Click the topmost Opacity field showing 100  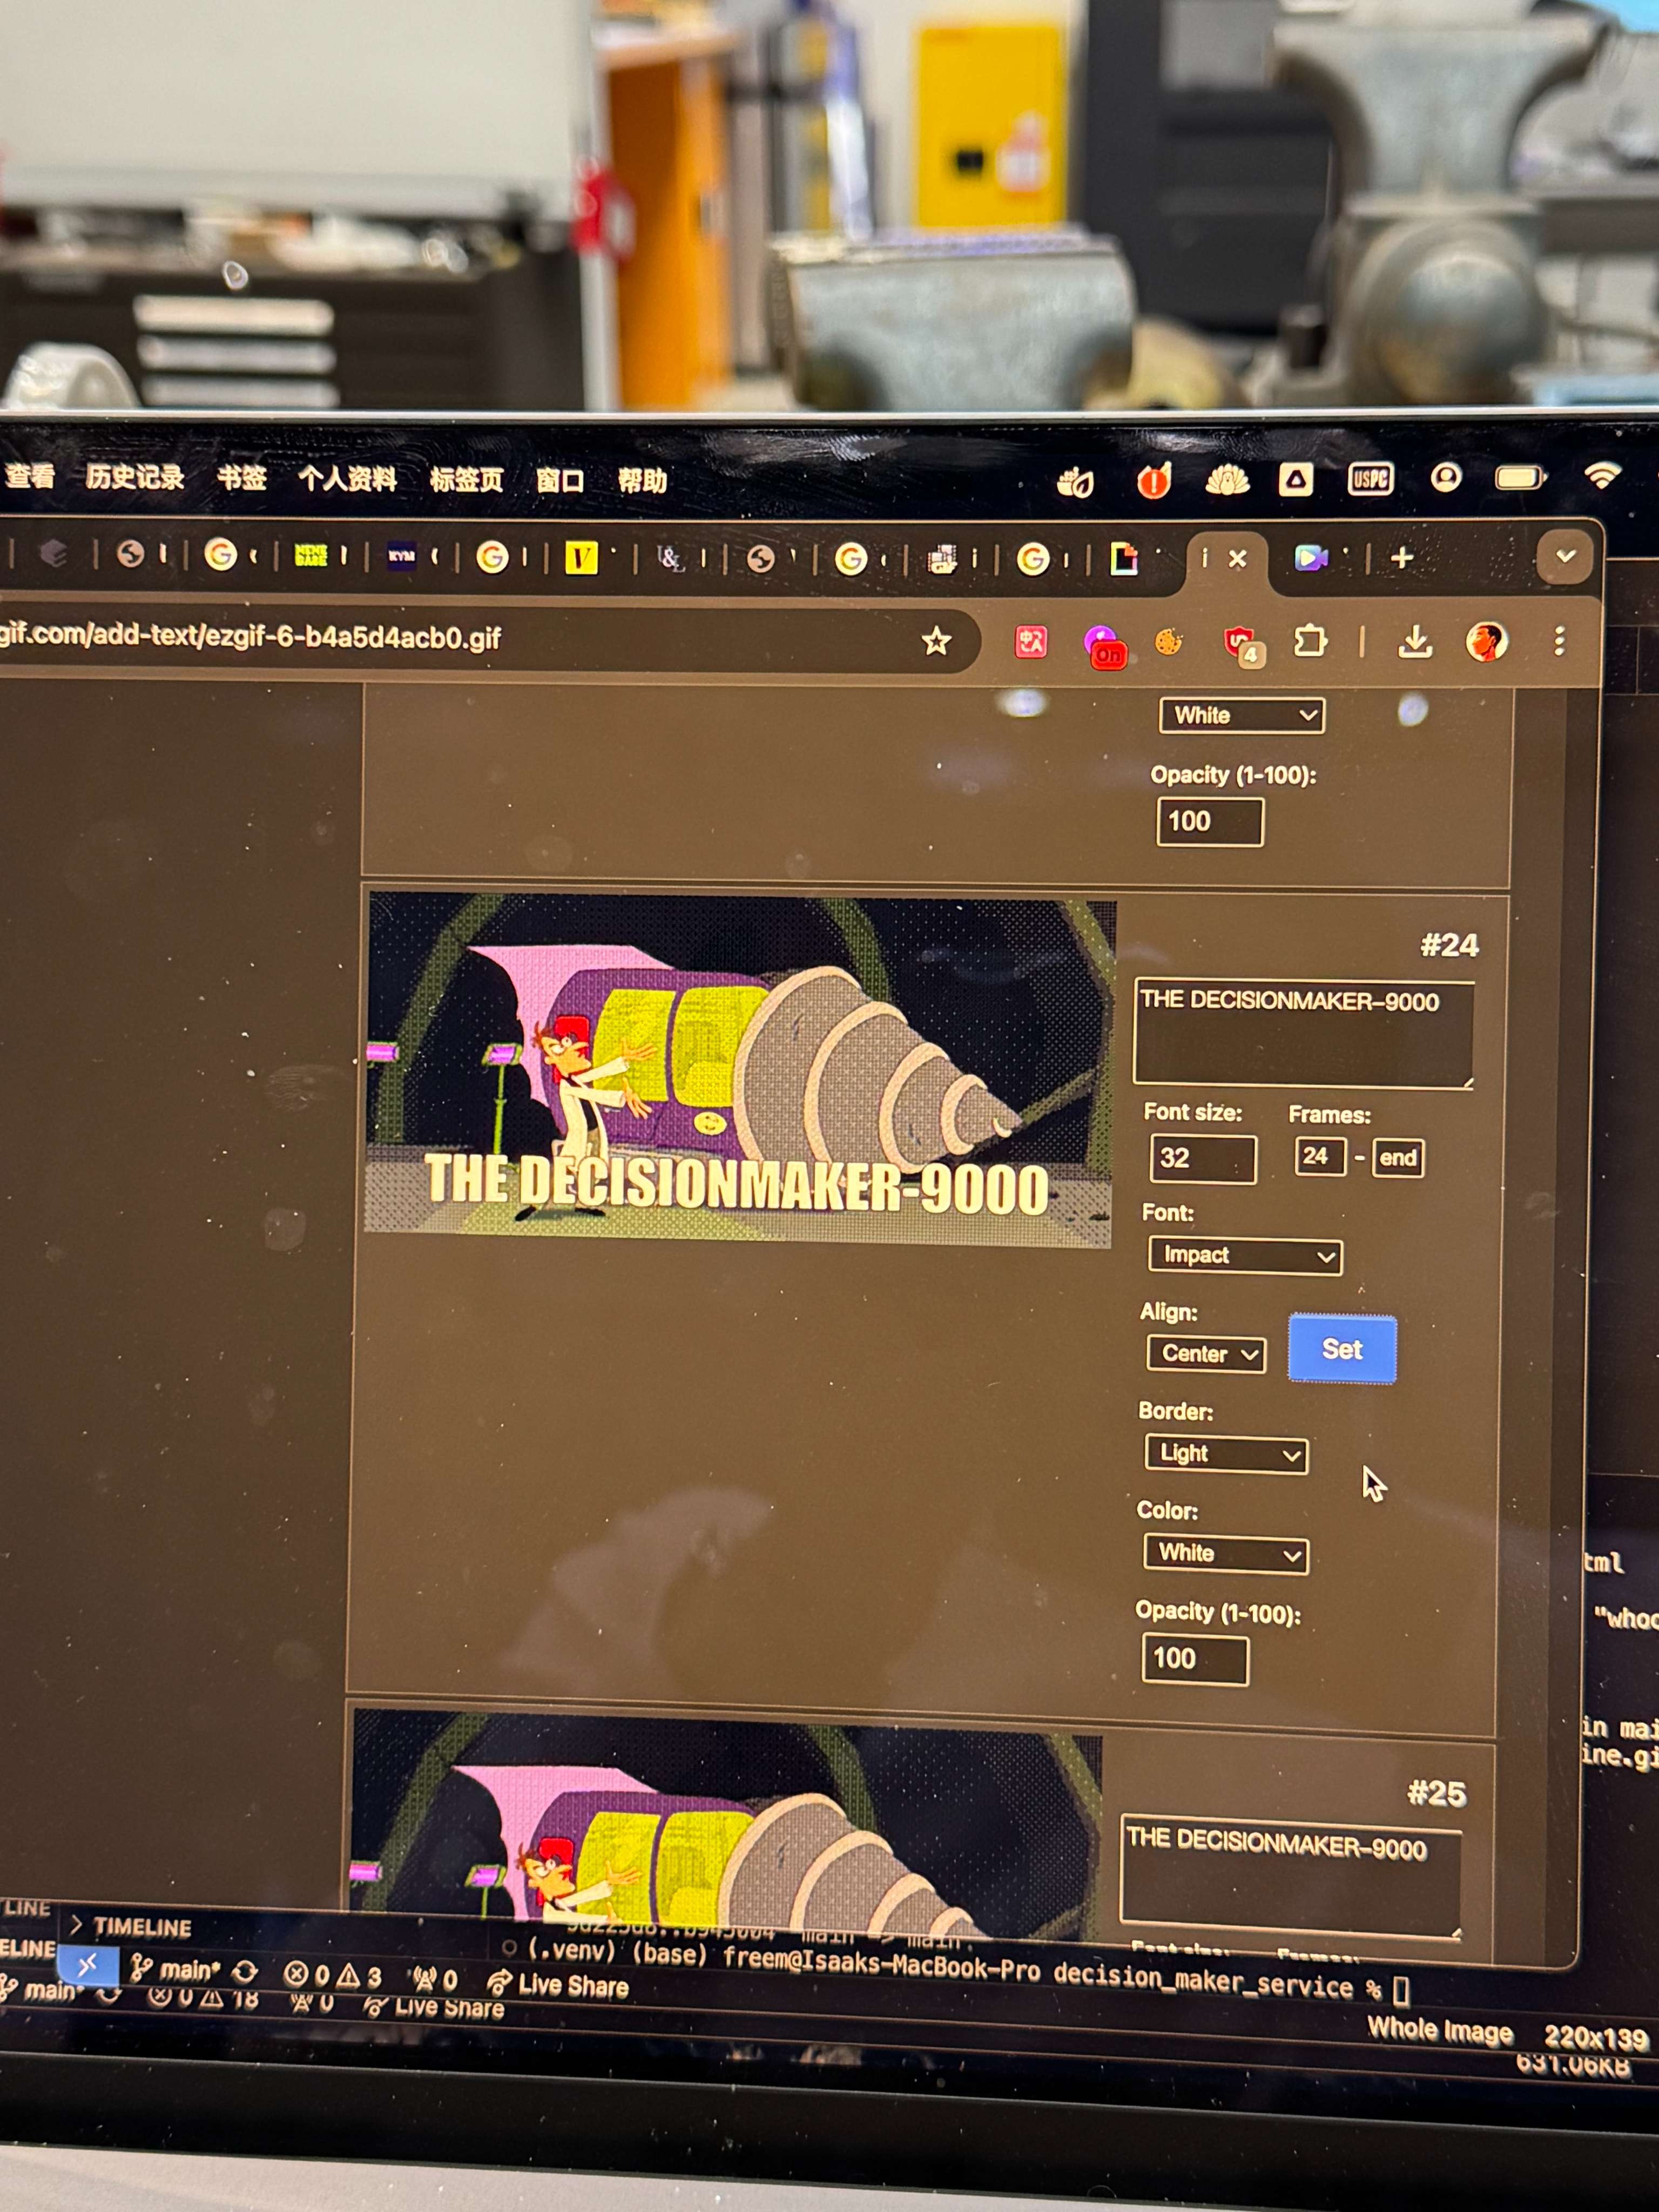(x=1210, y=821)
